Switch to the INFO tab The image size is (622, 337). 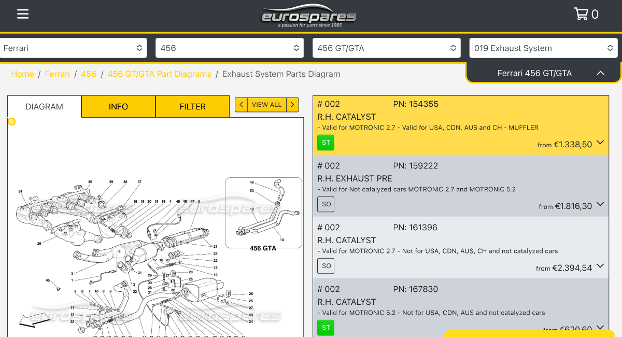click(x=118, y=107)
